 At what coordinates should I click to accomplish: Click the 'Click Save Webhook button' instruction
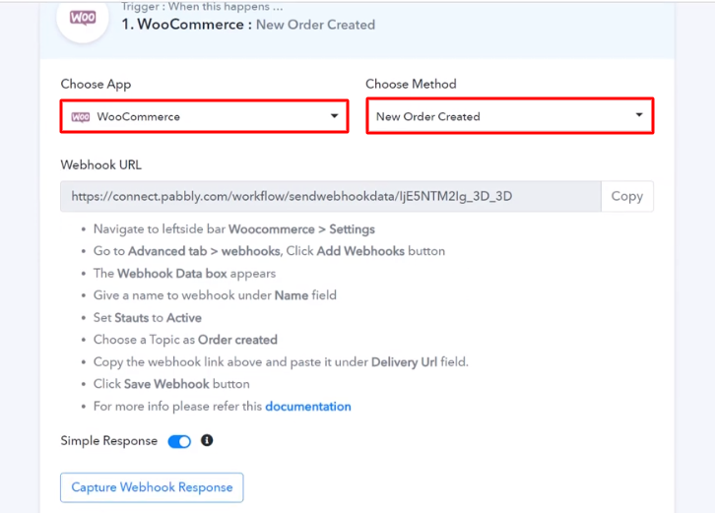click(x=171, y=384)
